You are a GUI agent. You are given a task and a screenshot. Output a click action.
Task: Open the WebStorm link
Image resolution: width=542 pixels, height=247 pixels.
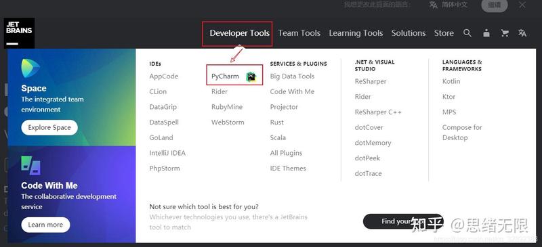pos(228,122)
